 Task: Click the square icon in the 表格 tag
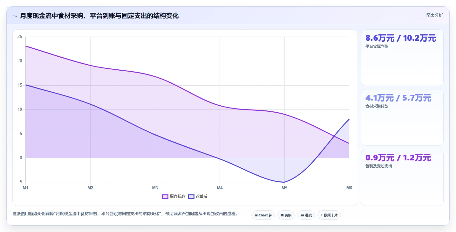click(282, 215)
